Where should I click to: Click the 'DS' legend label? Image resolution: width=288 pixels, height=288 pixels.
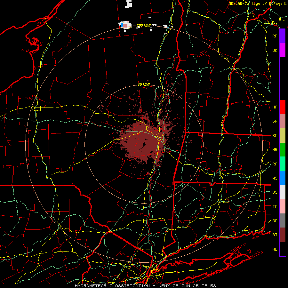[275, 192]
